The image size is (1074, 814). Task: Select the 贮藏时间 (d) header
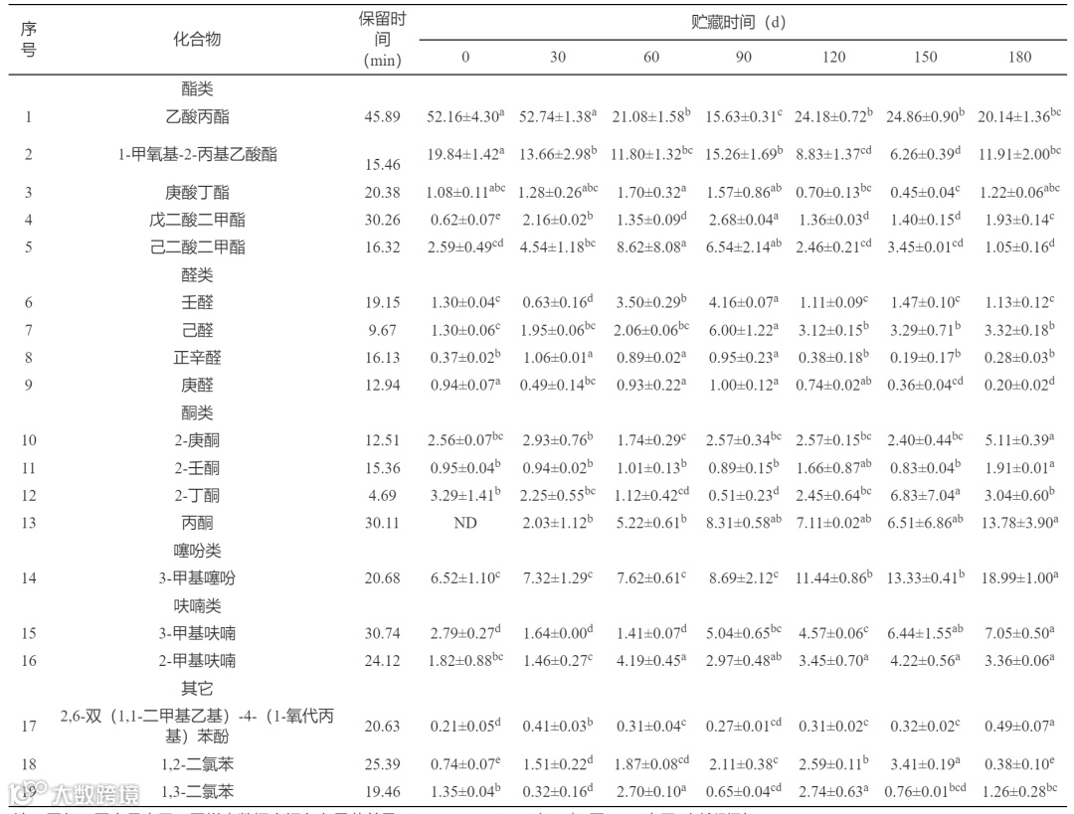coord(738,22)
